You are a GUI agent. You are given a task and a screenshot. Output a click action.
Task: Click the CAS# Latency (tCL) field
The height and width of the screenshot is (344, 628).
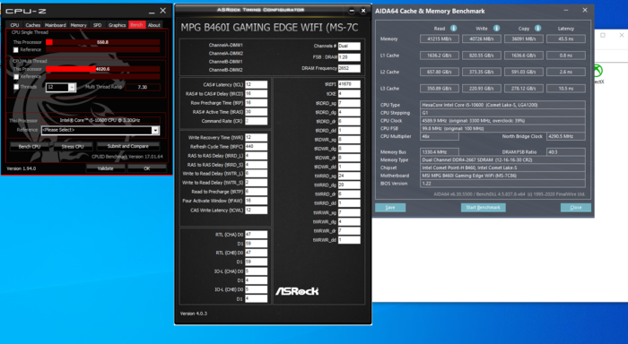pyautogui.click(x=256, y=85)
